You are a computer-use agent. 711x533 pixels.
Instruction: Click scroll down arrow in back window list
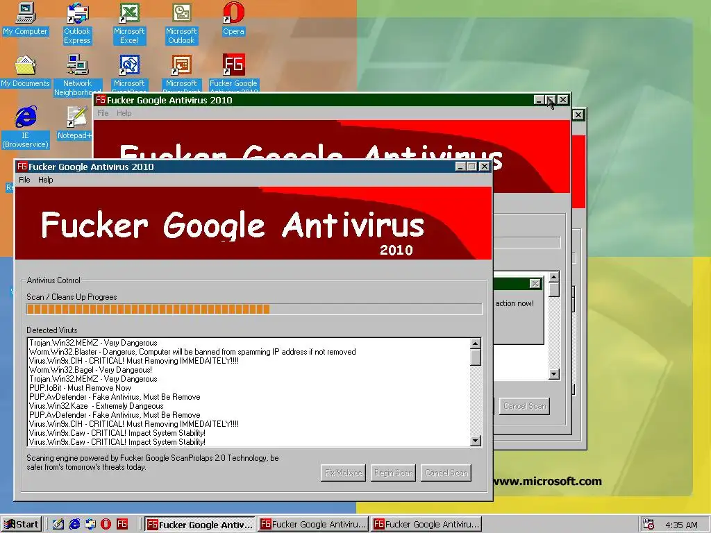[x=553, y=374]
